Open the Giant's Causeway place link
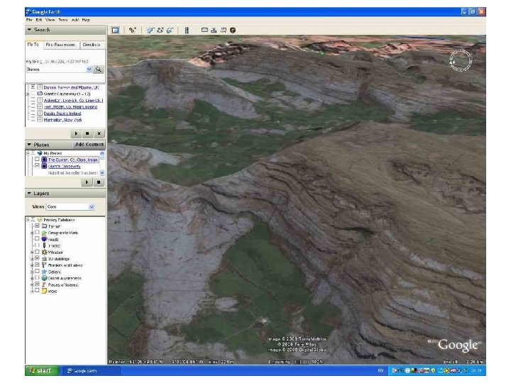The height and width of the screenshot is (383, 511). pyautogui.click(x=64, y=167)
